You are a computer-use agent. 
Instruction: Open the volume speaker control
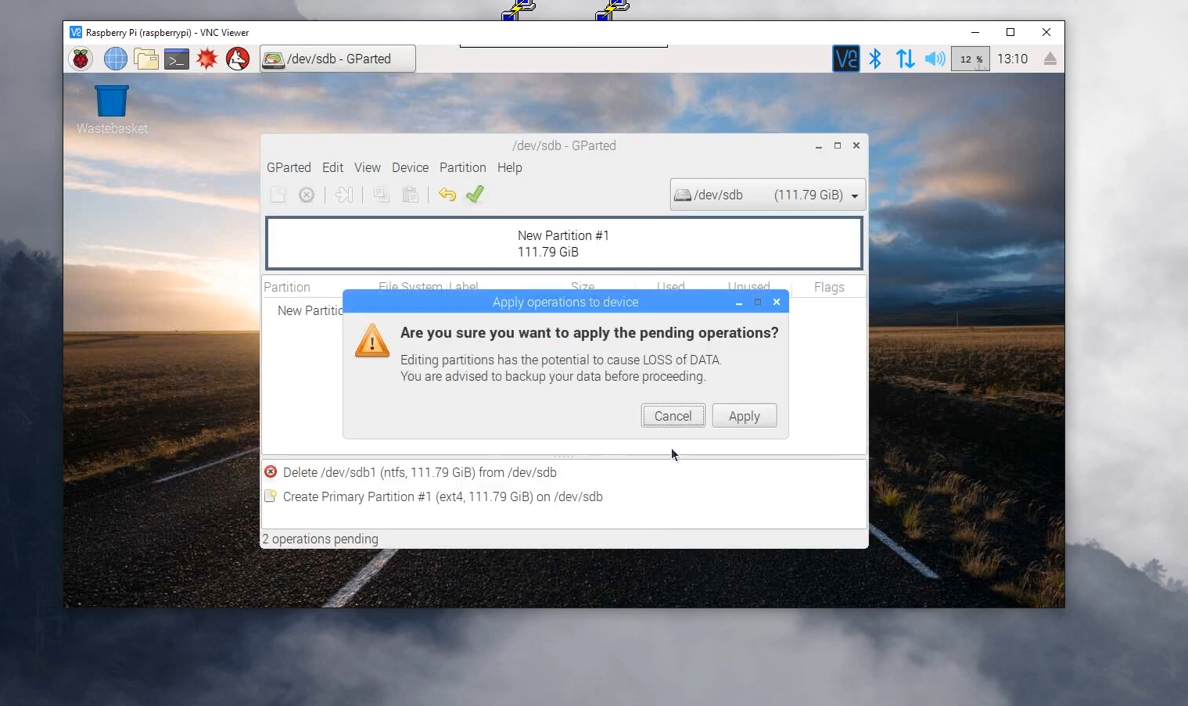(x=935, y=59)
